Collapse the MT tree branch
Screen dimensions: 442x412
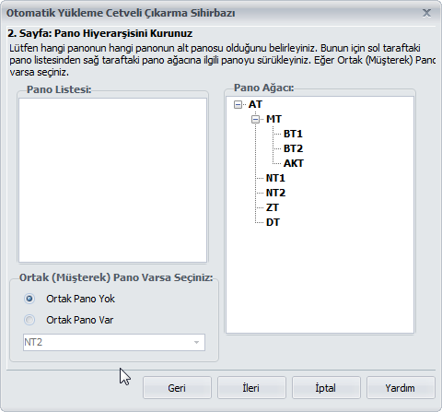(255, 119)
